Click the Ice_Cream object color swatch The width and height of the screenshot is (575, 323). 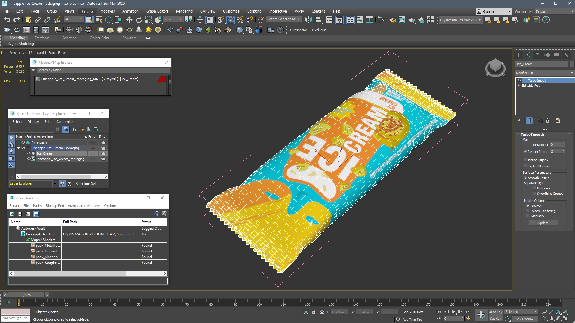(x=572, y=64)
